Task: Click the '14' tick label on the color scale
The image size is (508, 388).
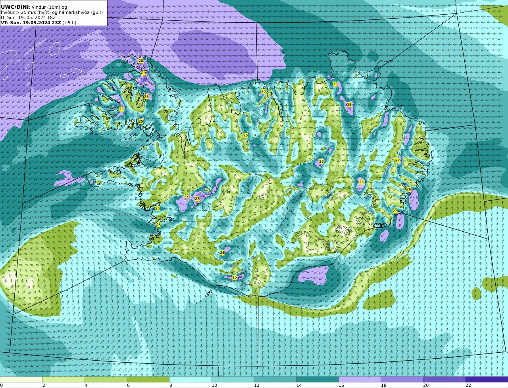Action: pos(299,385)
